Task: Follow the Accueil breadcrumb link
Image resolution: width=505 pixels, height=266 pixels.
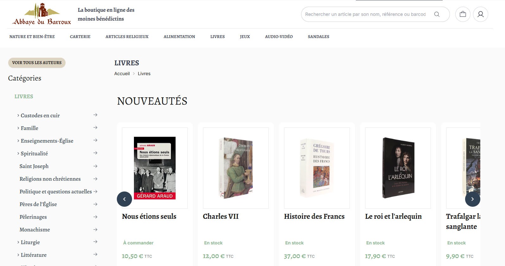Action: point(122,74)
